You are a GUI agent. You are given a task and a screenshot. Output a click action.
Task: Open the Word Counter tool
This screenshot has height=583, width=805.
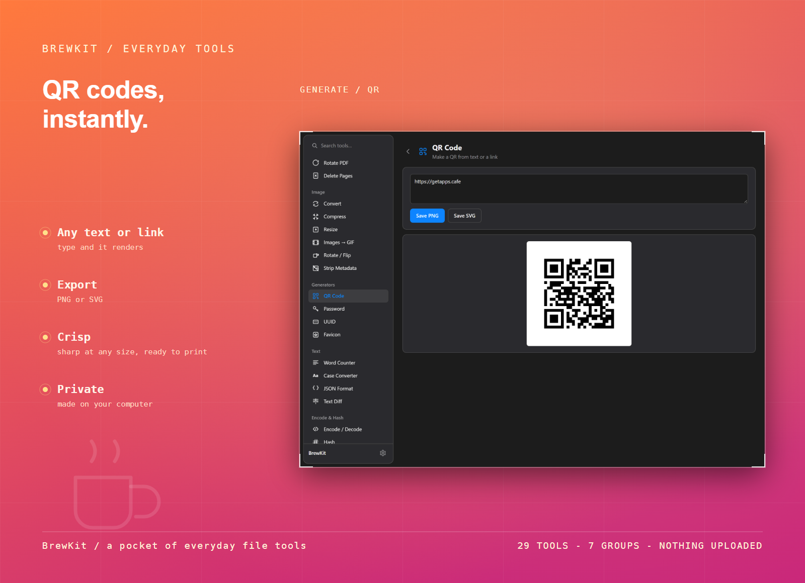(348, 363)
